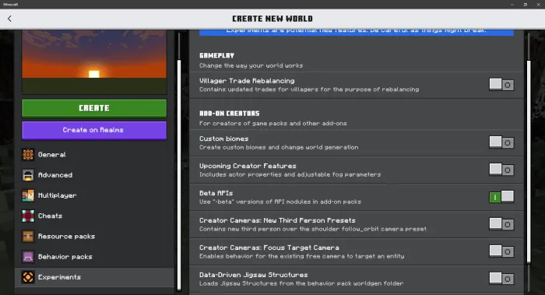Click the Advanced furnace icon
Image resolution: width=545 pixels, height=295 pixels.
(x=28, y=175)
